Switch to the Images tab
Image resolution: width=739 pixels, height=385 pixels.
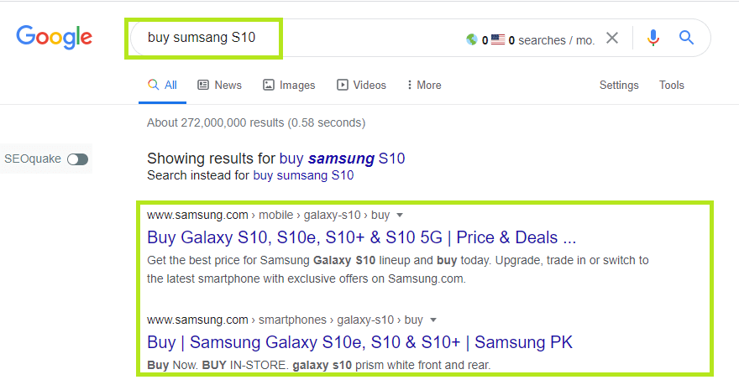click(289, 86)
